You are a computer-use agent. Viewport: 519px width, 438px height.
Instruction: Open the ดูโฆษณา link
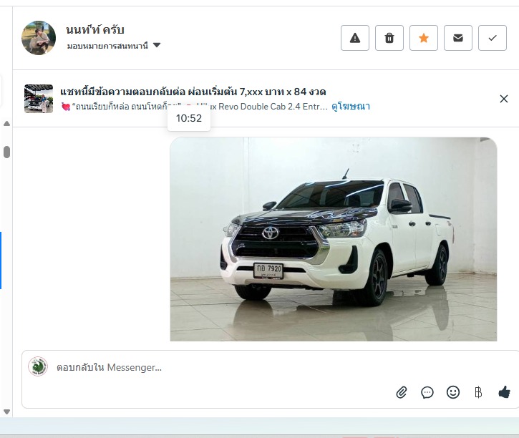351,107
